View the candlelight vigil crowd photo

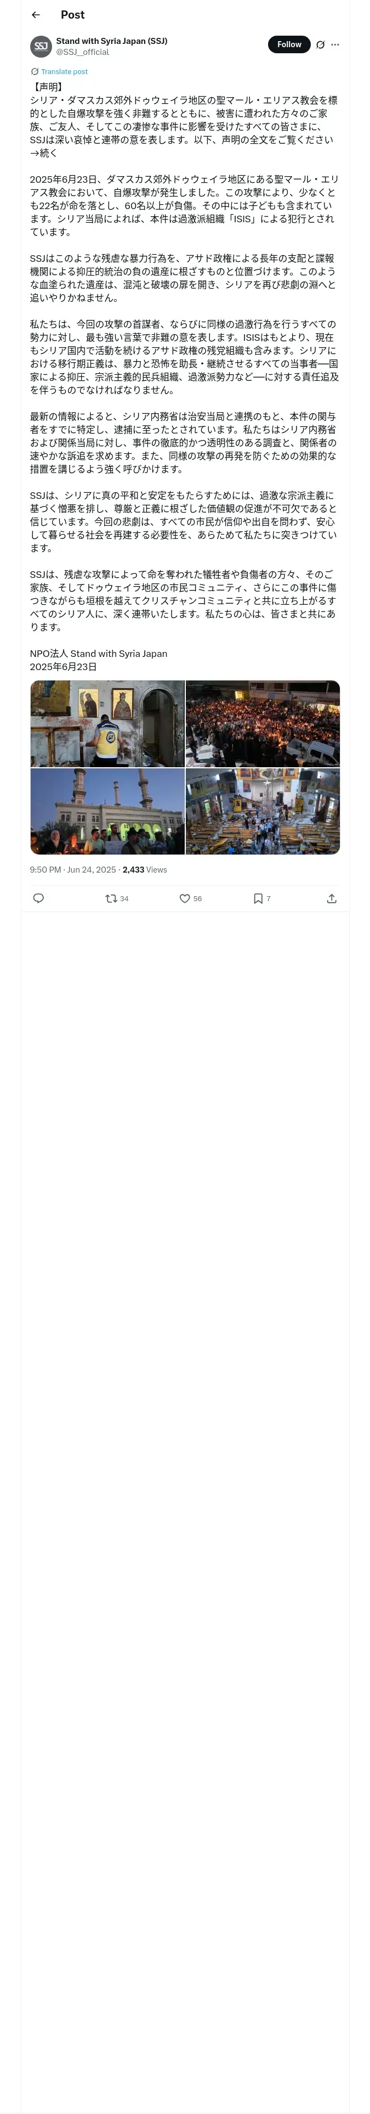263,723
